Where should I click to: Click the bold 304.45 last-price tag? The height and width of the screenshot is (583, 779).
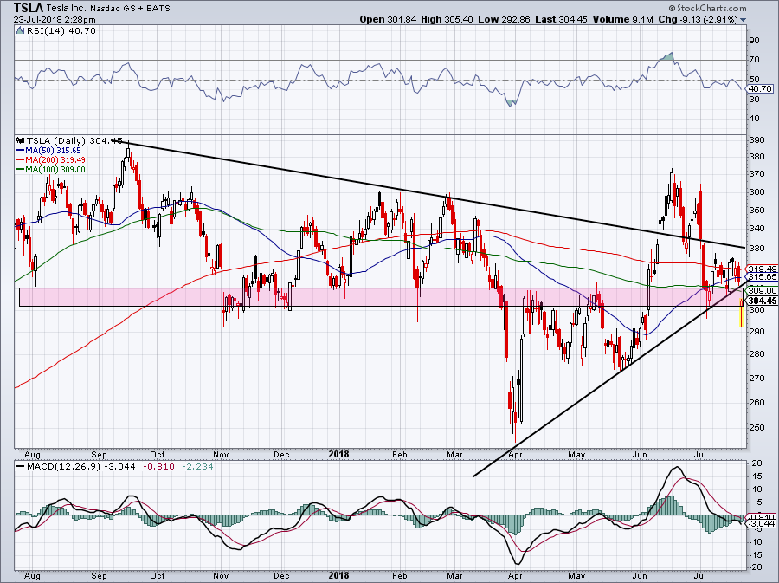762,301
